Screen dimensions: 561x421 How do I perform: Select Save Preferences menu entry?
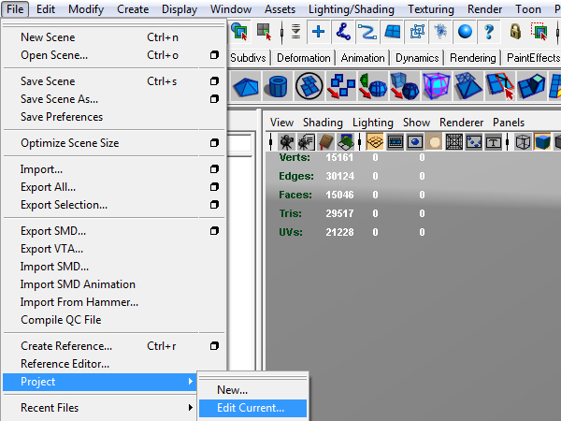(62, 117)
